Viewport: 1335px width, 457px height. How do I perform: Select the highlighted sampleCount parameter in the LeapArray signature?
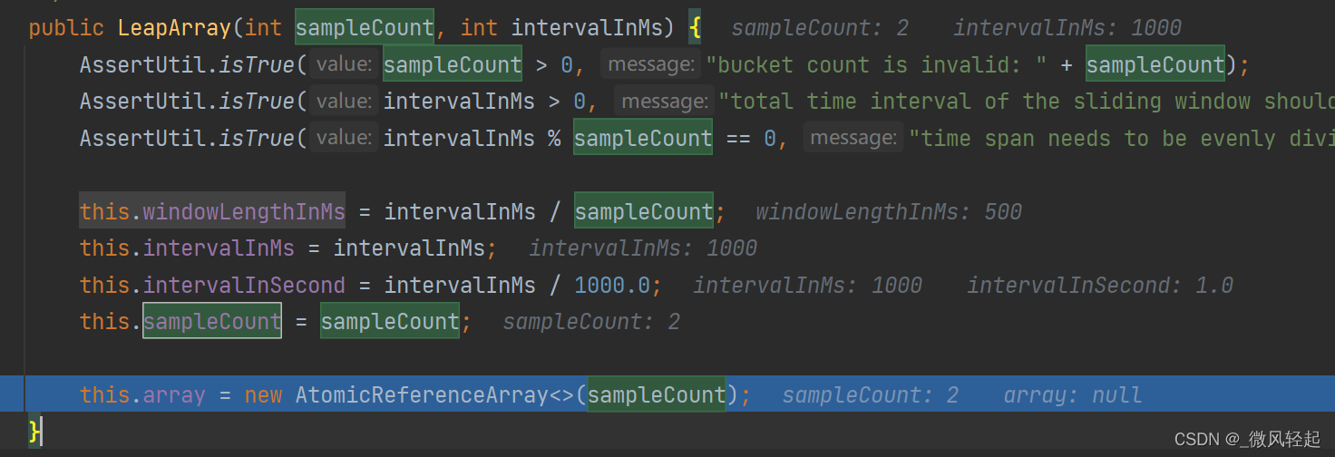click(365, 28)
